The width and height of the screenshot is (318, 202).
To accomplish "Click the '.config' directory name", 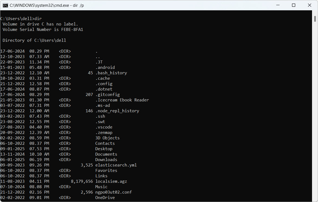I will click(x=104, y=84).
